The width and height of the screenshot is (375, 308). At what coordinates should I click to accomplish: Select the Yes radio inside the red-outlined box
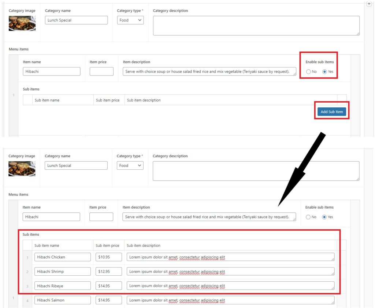(x=324, y=71)
